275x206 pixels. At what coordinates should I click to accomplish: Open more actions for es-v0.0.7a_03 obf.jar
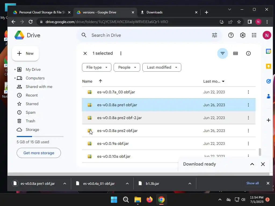pos(248,92)
